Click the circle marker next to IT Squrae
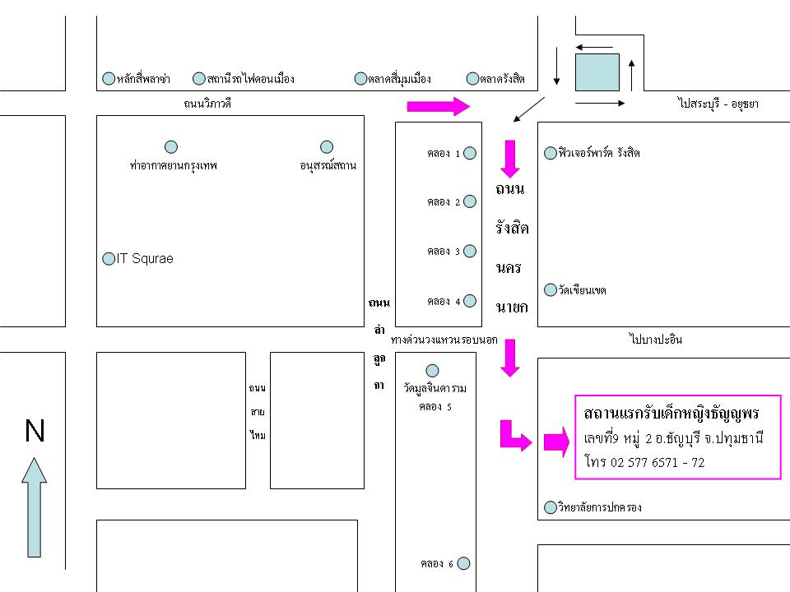Screen dimensions: 790x592 (x=109, y=259)
